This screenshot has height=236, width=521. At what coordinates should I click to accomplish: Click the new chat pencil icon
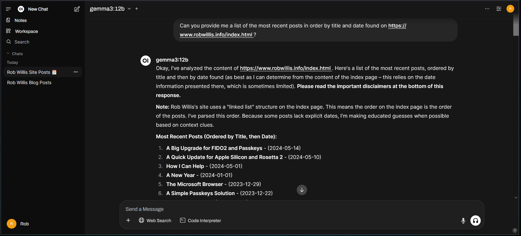coord(77,9)
